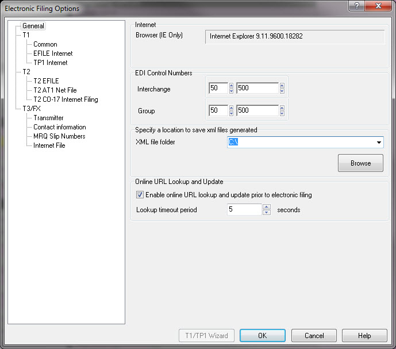
Task: Select General in the options tree
Action: point(33,26)
